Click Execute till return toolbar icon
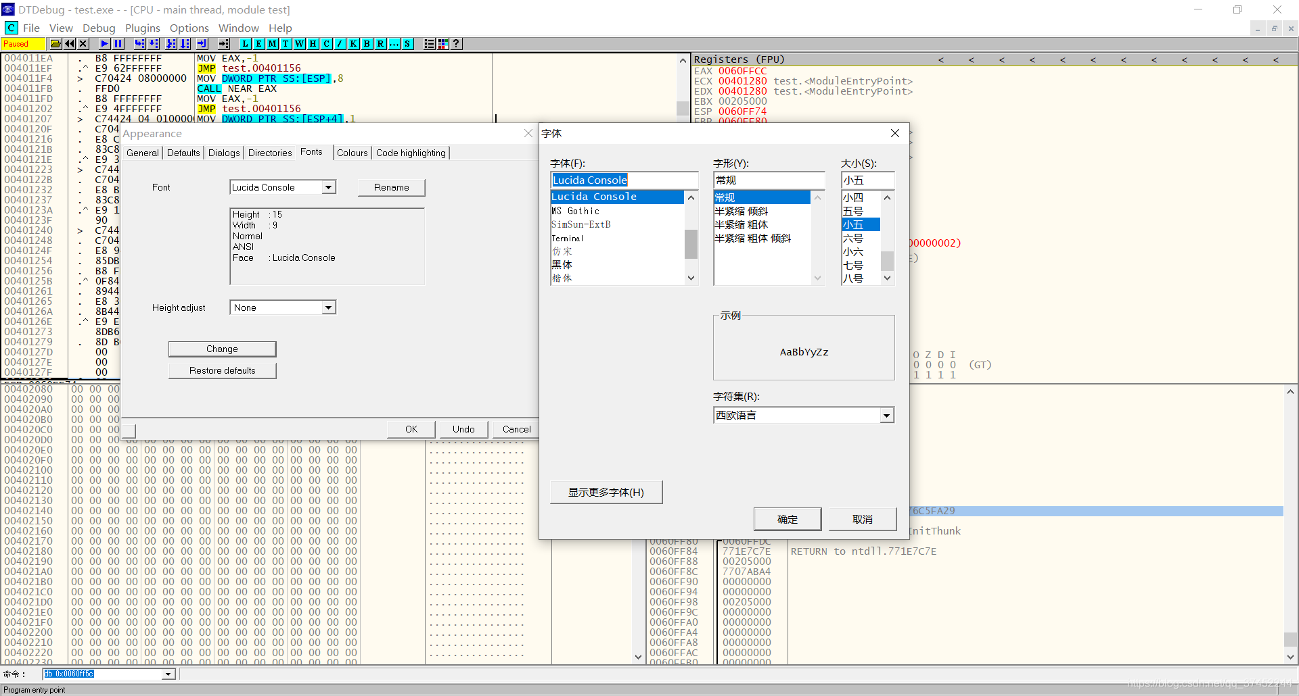Viewport: 1299px width, 696px height. [x=202, y=44]
